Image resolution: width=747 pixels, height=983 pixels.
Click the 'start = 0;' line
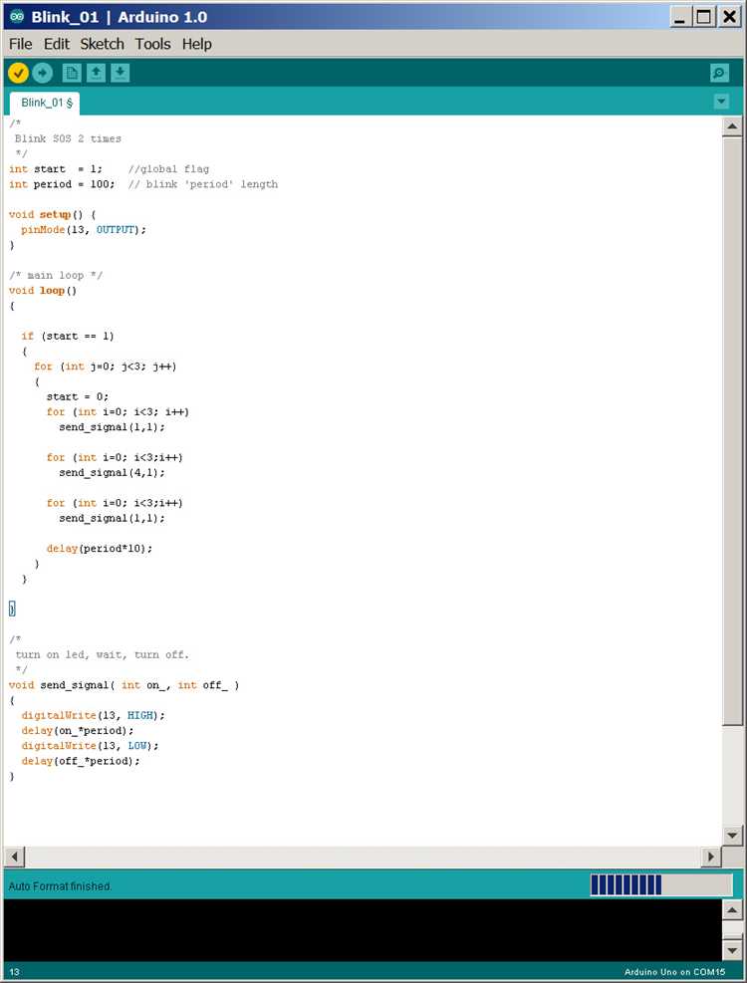pos(77,396)
